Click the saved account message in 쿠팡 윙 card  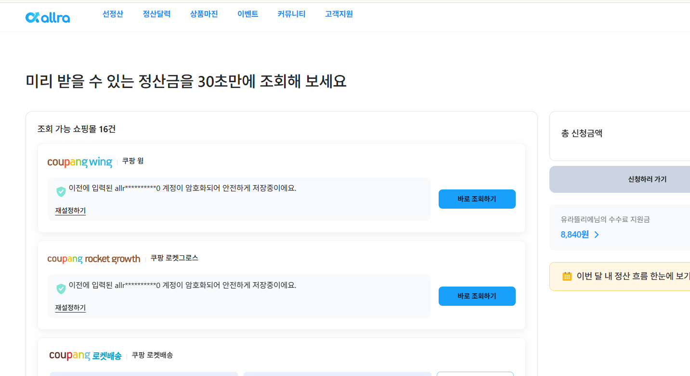pos(182,188)
